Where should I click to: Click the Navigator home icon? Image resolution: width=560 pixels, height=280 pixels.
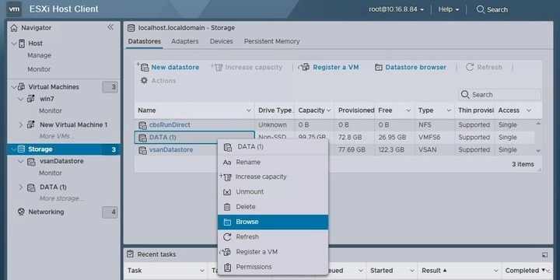pos(14,28)
